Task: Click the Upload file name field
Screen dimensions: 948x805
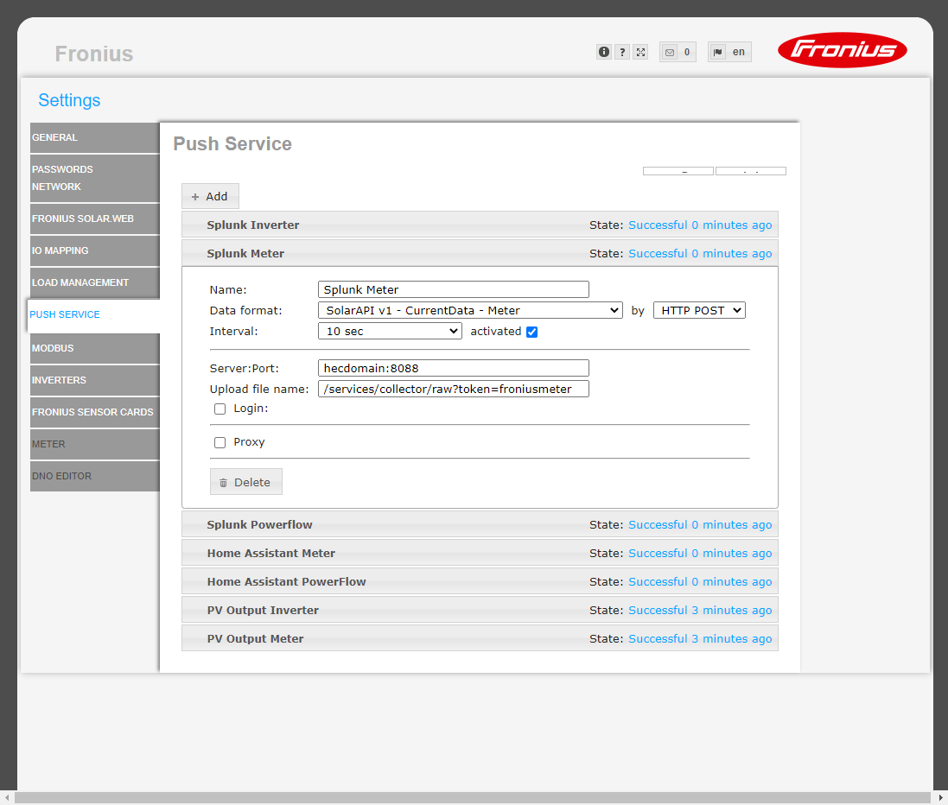Action: [x=454, y=389]
